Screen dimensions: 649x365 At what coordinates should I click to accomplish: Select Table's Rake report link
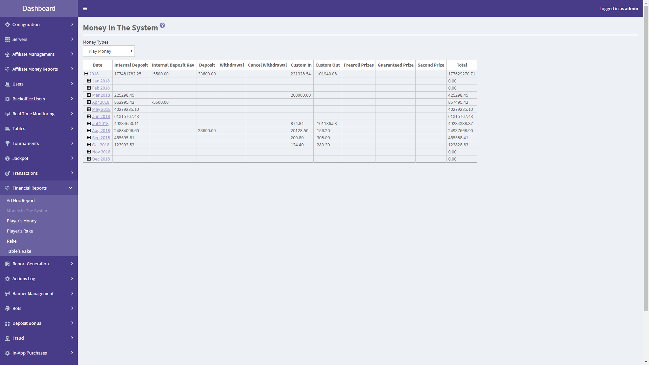[x=19, y=251]
